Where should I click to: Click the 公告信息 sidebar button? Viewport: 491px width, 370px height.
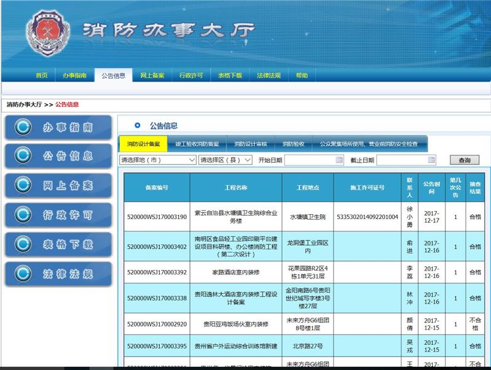point(58,156)
